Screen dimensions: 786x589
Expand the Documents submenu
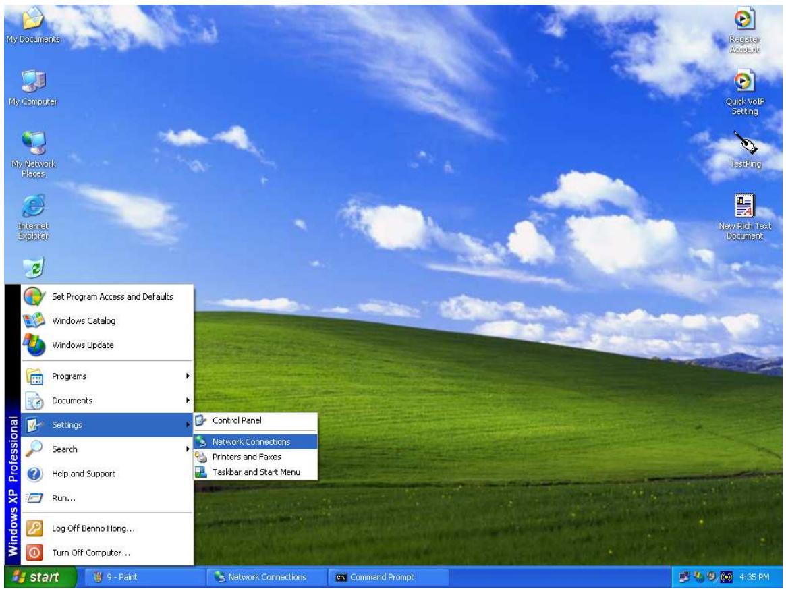pyautogui.click(x=107, y=401)
